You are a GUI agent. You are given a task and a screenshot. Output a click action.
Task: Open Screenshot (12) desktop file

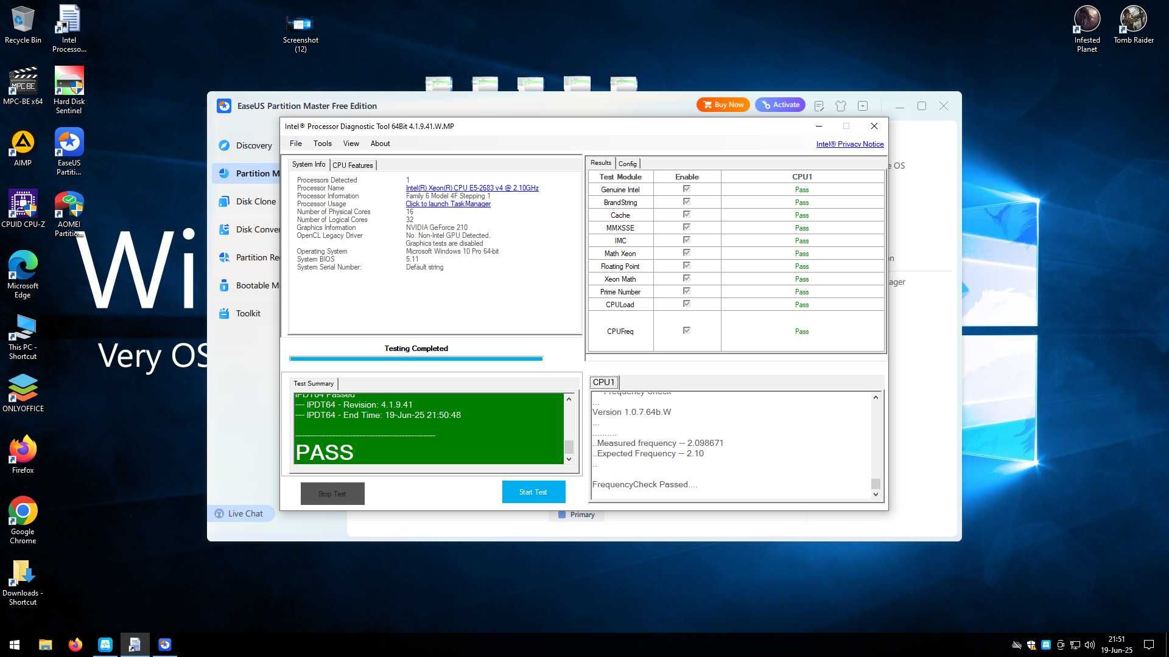click(x=300, y=33)
